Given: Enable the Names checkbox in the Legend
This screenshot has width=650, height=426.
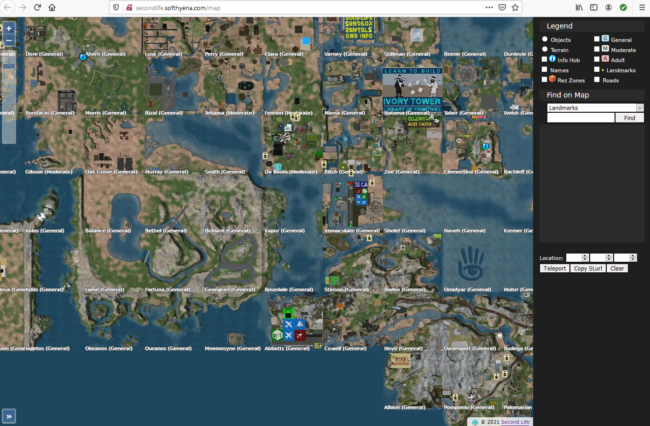Looking at the screenshot, I should pyautogui.click(x=544, y=69).
